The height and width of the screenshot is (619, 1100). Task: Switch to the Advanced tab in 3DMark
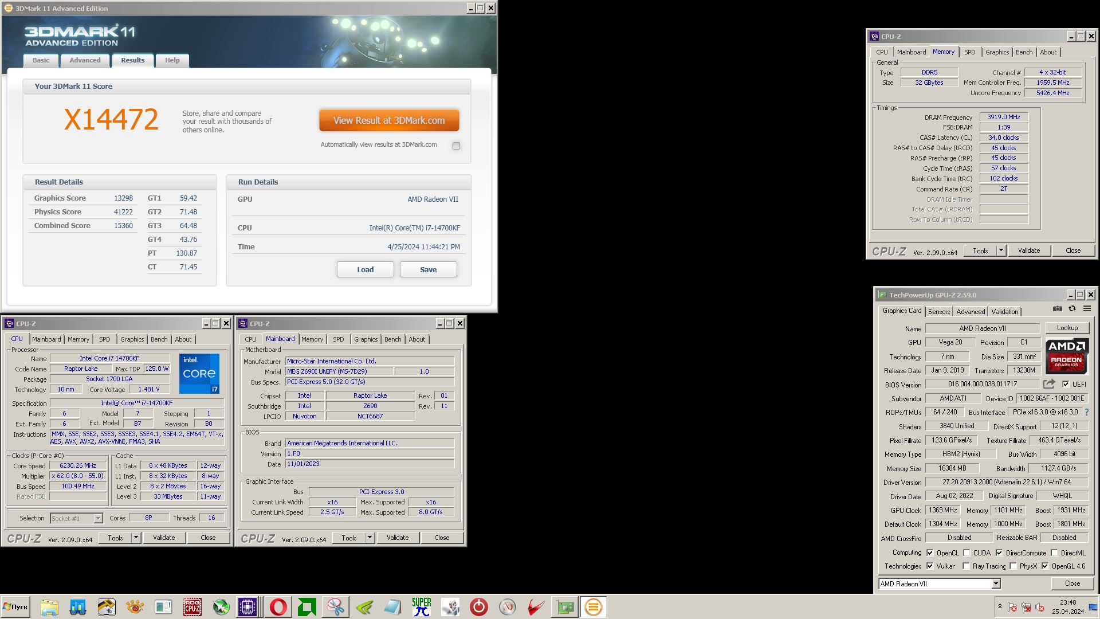pyautogui.click(x=85, y=60)
